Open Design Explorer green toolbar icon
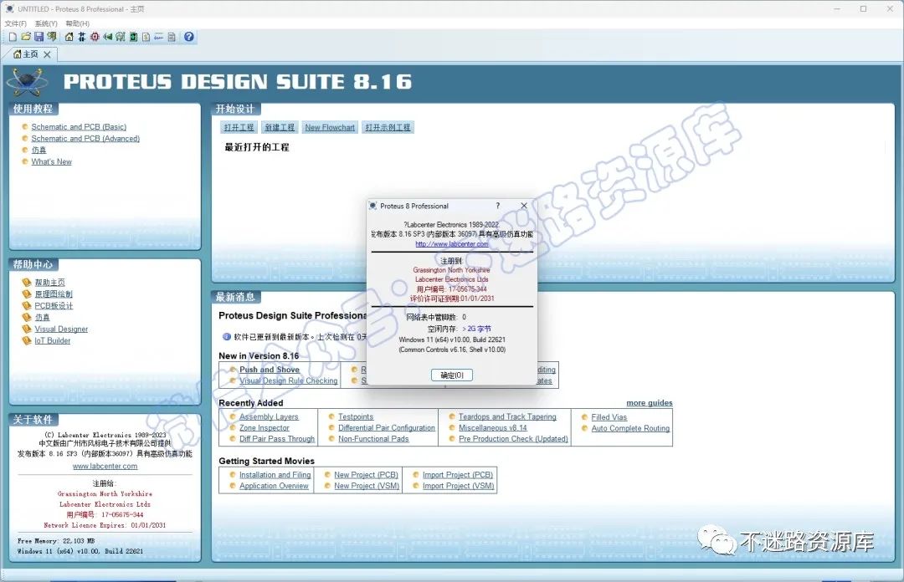The height and width of the screenshot is (582, 904). pos(133,37)
